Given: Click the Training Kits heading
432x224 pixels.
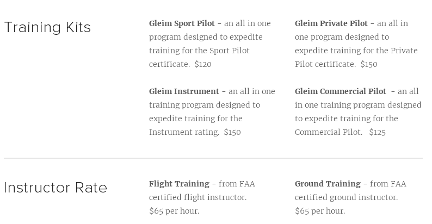Looking at the screenshot, I should pos(47,28).
